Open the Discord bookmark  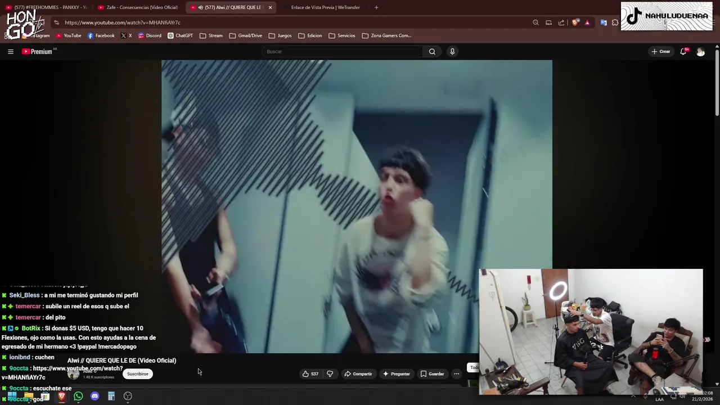point(149,35)
